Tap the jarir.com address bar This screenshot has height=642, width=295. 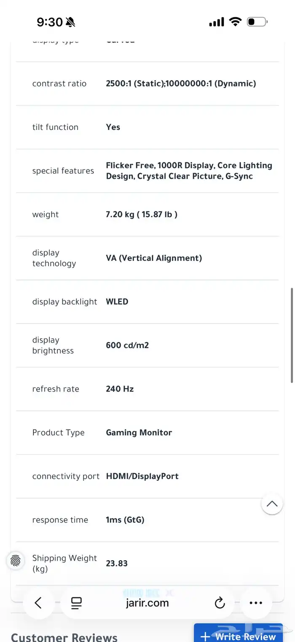pyautogui.click(x=147, y=603)
